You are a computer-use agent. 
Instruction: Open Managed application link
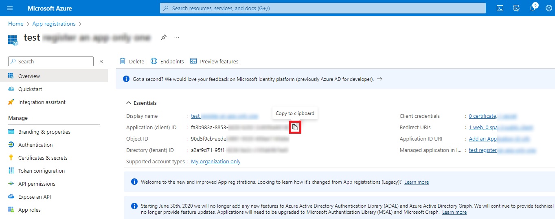tap(502, 150)
